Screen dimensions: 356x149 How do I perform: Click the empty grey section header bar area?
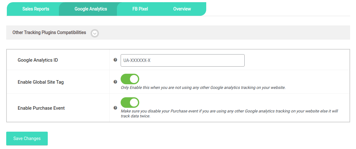223,33
